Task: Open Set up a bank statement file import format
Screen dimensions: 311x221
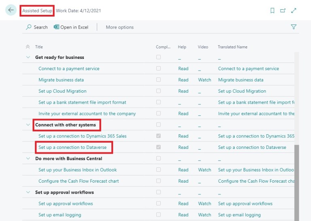Action: click(82, 102)
